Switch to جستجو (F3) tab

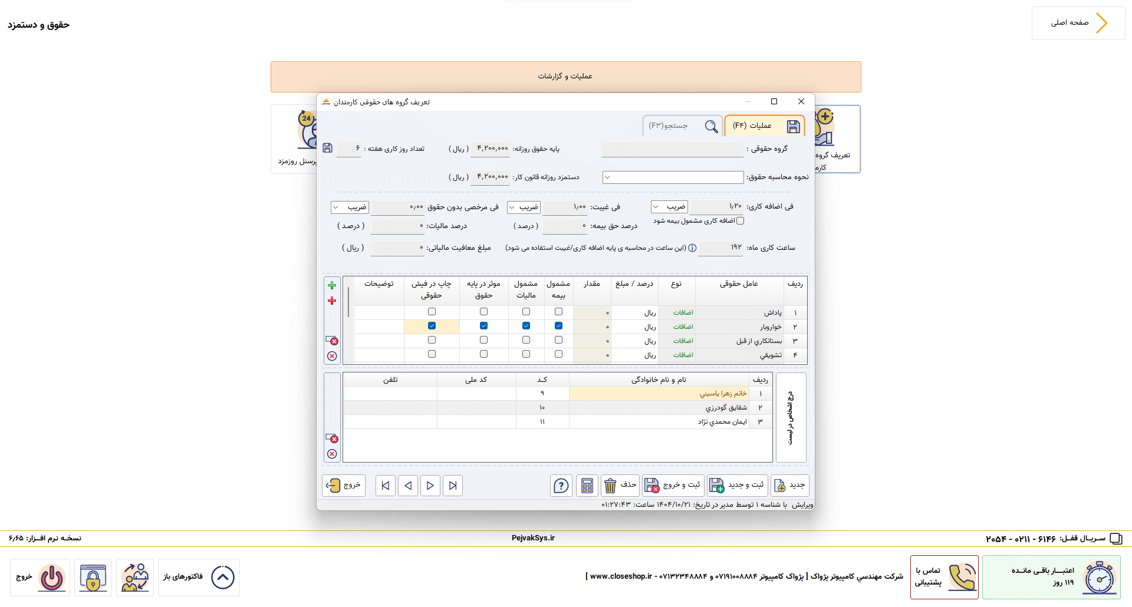tap(682, 126)
